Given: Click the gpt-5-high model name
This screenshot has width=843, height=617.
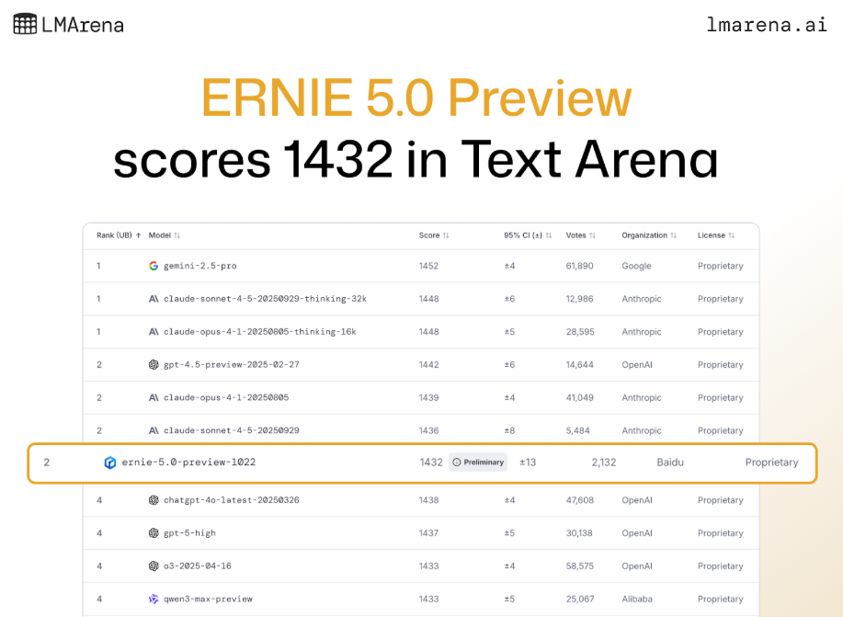Looking at the screenshot, I should point(189,533).
